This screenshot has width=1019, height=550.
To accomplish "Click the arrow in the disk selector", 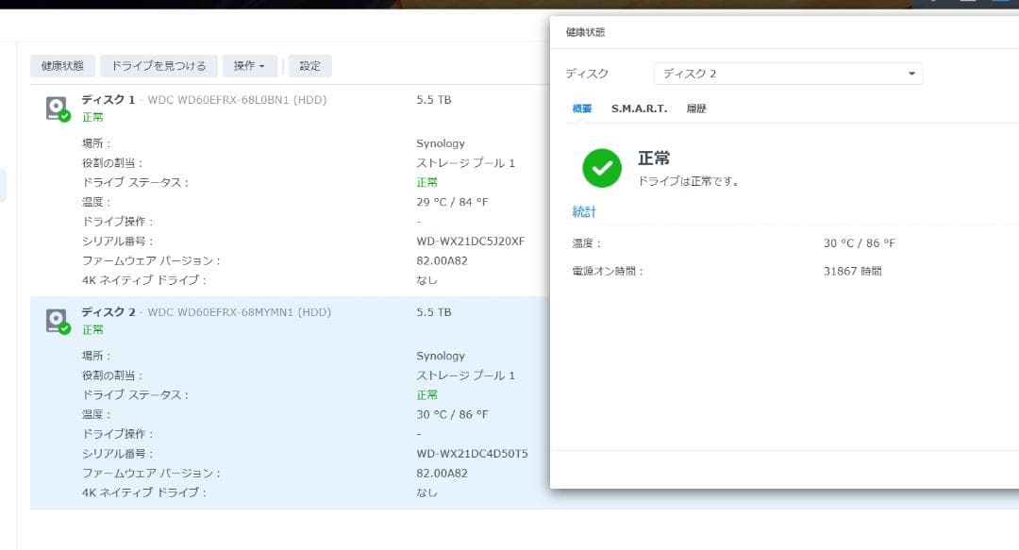I will click(910, 74).
